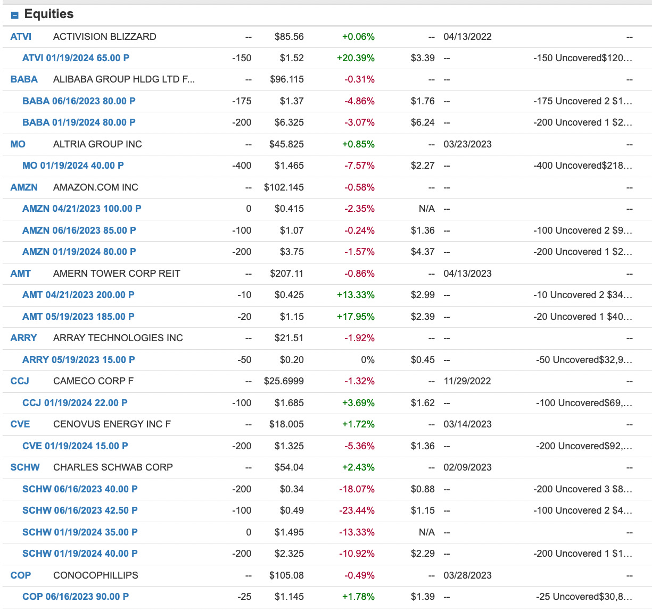Viewport: 652px width, 610px height.
Task: Open the BABA ticker link
Action: 24,79
